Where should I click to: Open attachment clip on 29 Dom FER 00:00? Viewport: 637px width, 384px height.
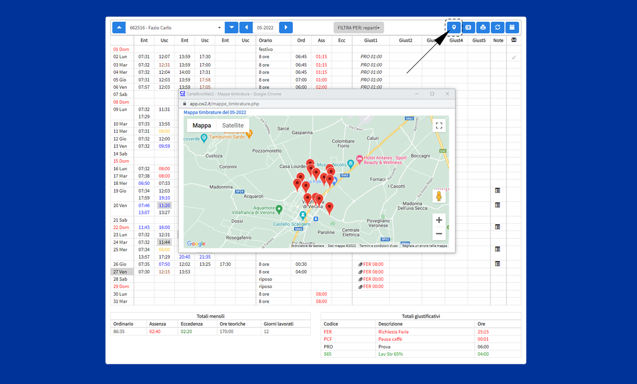coord(360,286)
